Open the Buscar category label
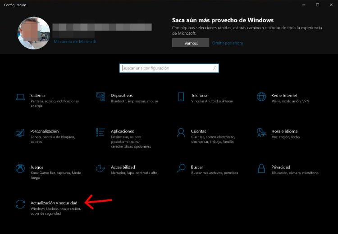This screenshot has height=234, width=338. click(x=197, y=167)
